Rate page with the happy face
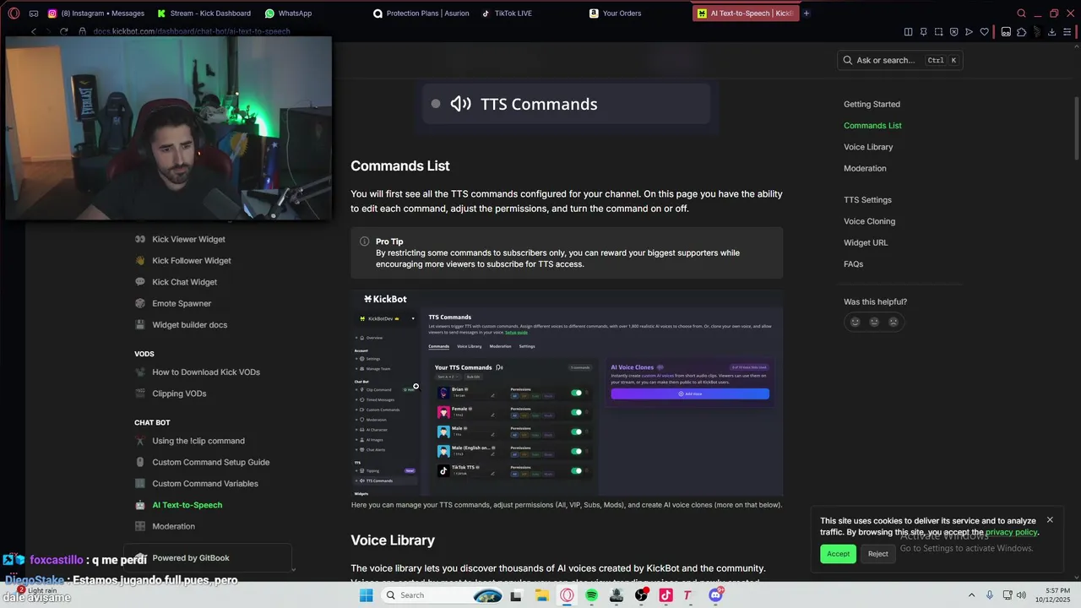 (855, 322)
